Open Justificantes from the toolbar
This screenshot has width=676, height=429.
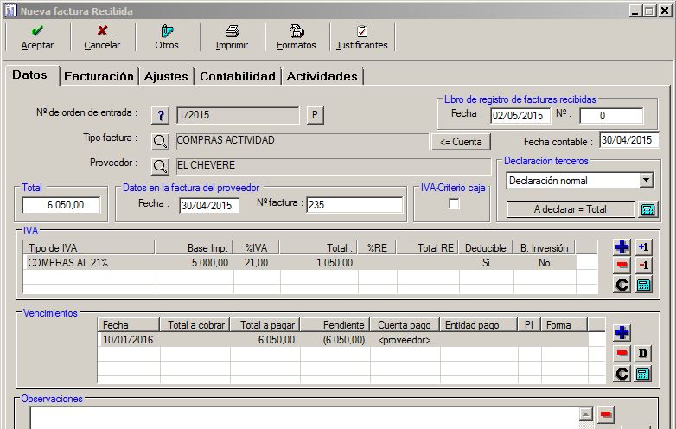click(361, 38)
